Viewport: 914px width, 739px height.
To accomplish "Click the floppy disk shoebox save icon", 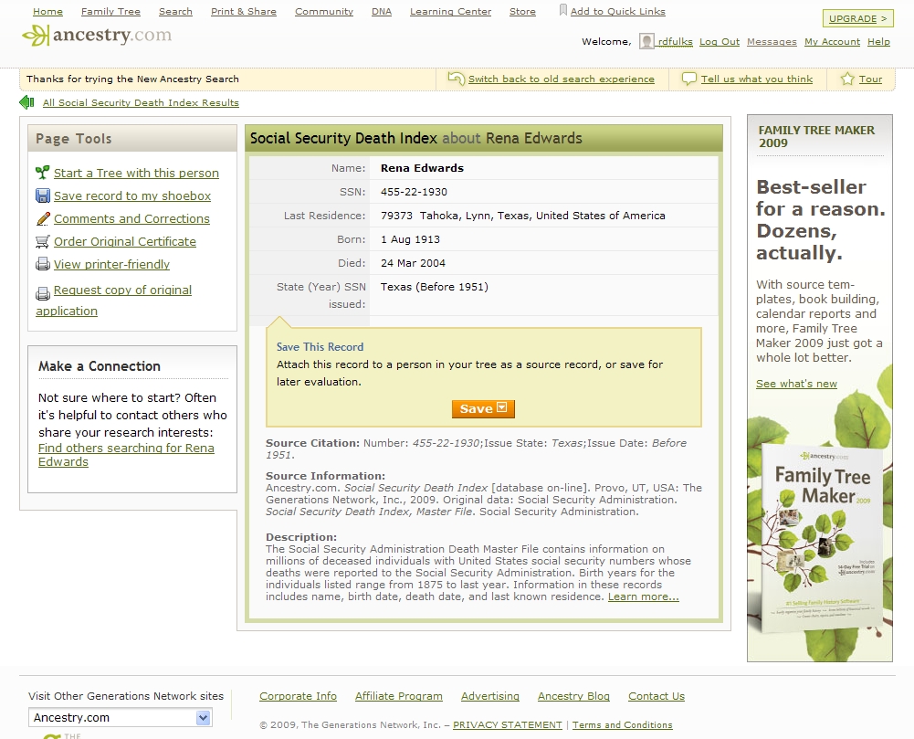I will [43, 195].
